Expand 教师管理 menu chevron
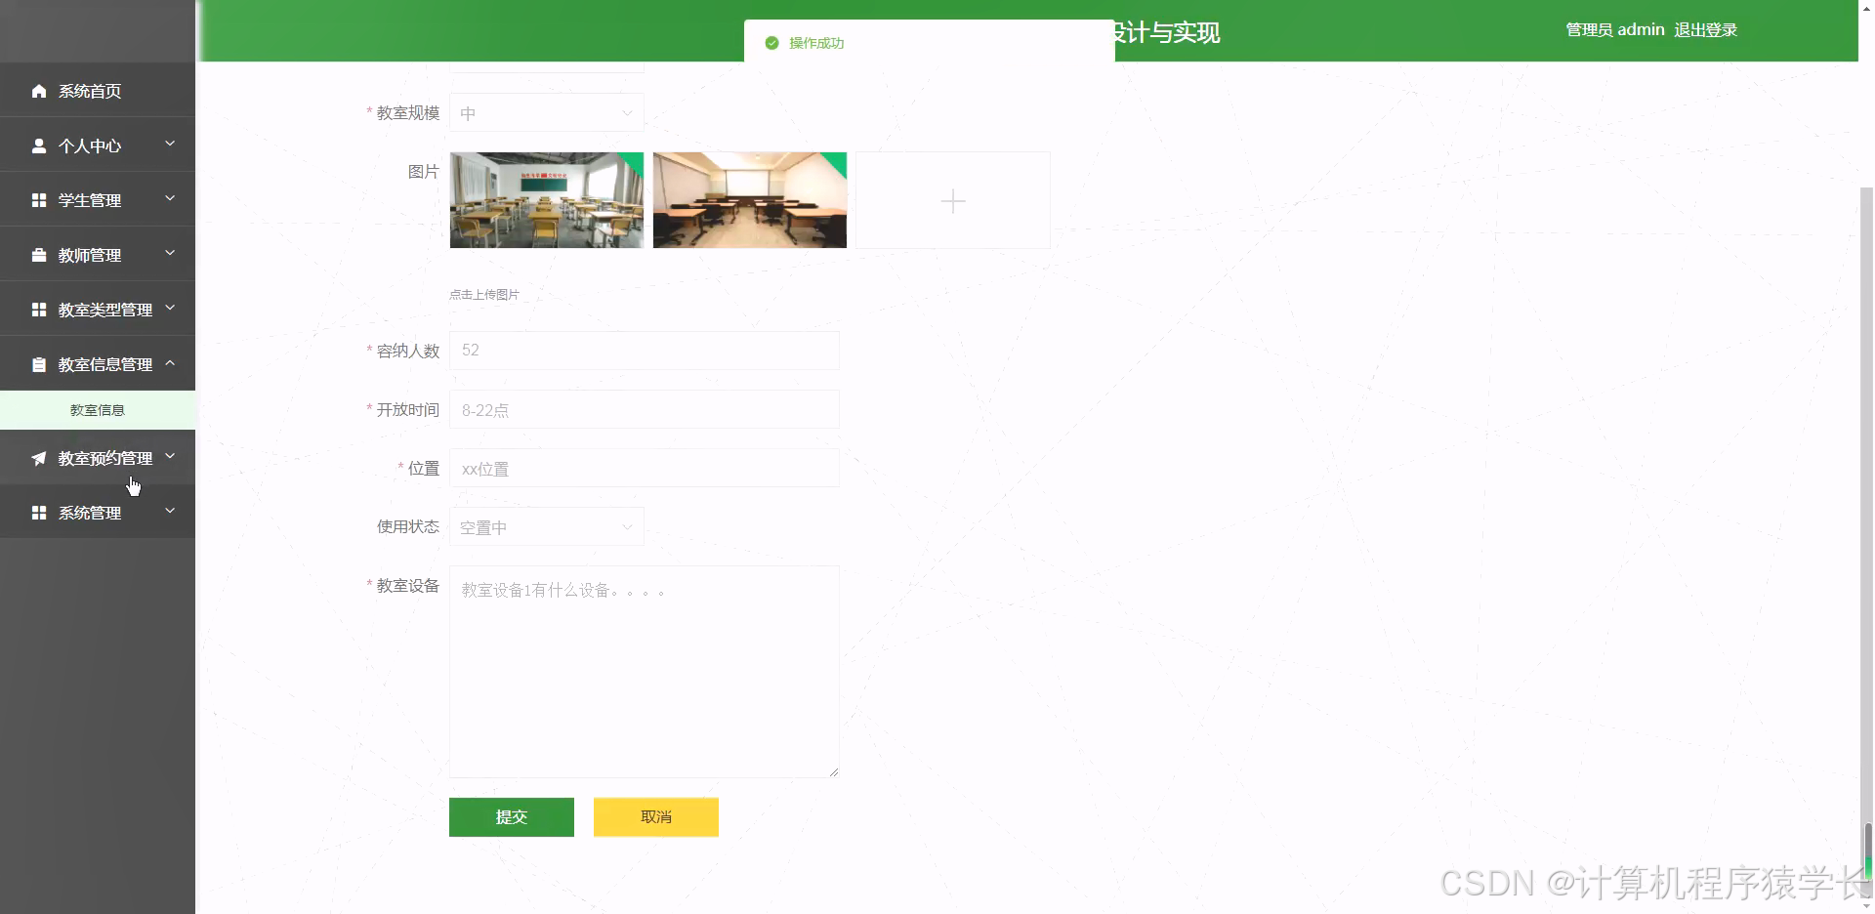The height and width of the screenshot is (914, 1875). tap(170, 253)
